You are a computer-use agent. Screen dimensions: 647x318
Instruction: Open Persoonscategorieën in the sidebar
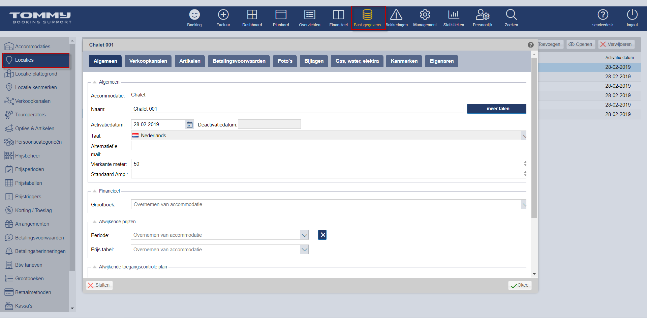coord(35,142)
